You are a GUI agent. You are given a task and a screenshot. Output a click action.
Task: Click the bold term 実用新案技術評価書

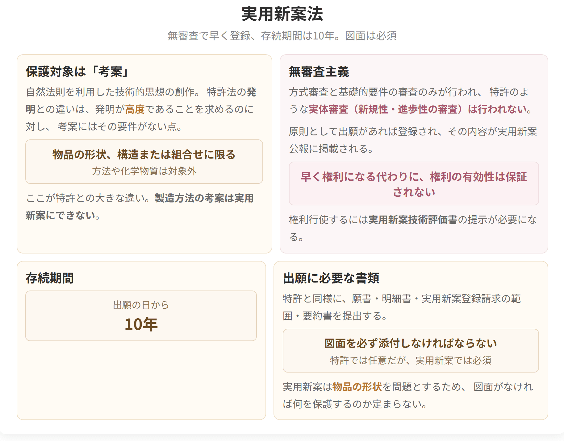pos(413,220)
